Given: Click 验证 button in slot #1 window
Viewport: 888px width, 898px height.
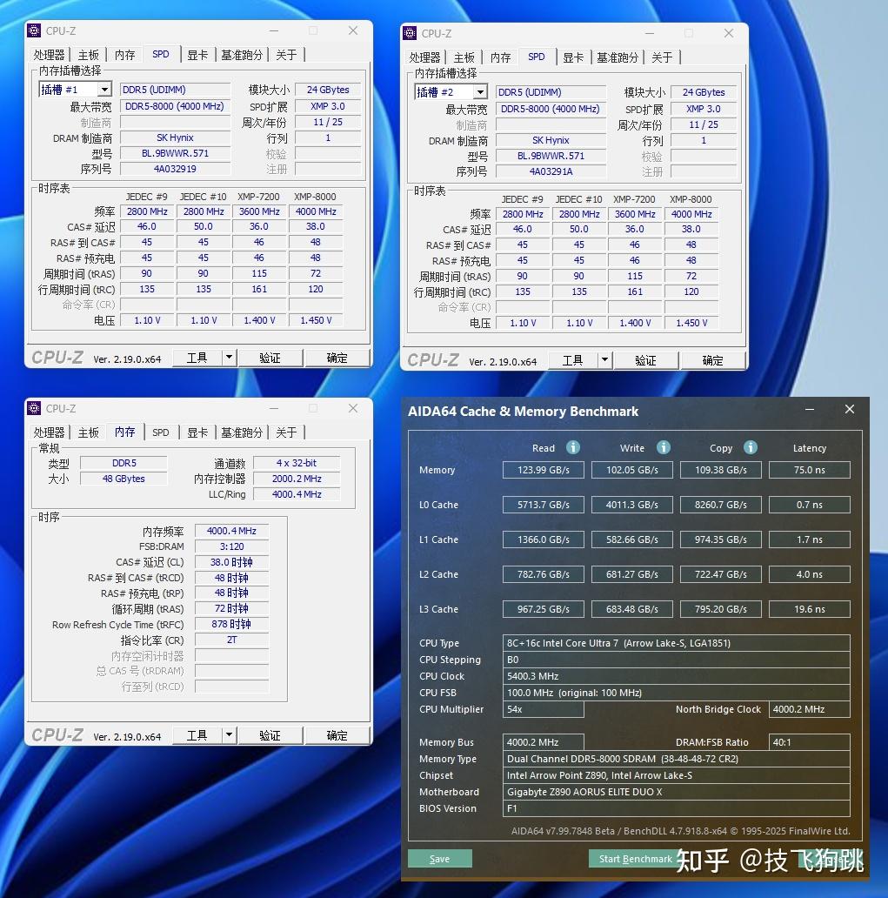Looking at the screenshot, I should (270, 358).
